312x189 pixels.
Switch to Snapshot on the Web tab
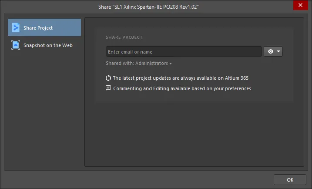pyautogui.click(x=44, y=45)
